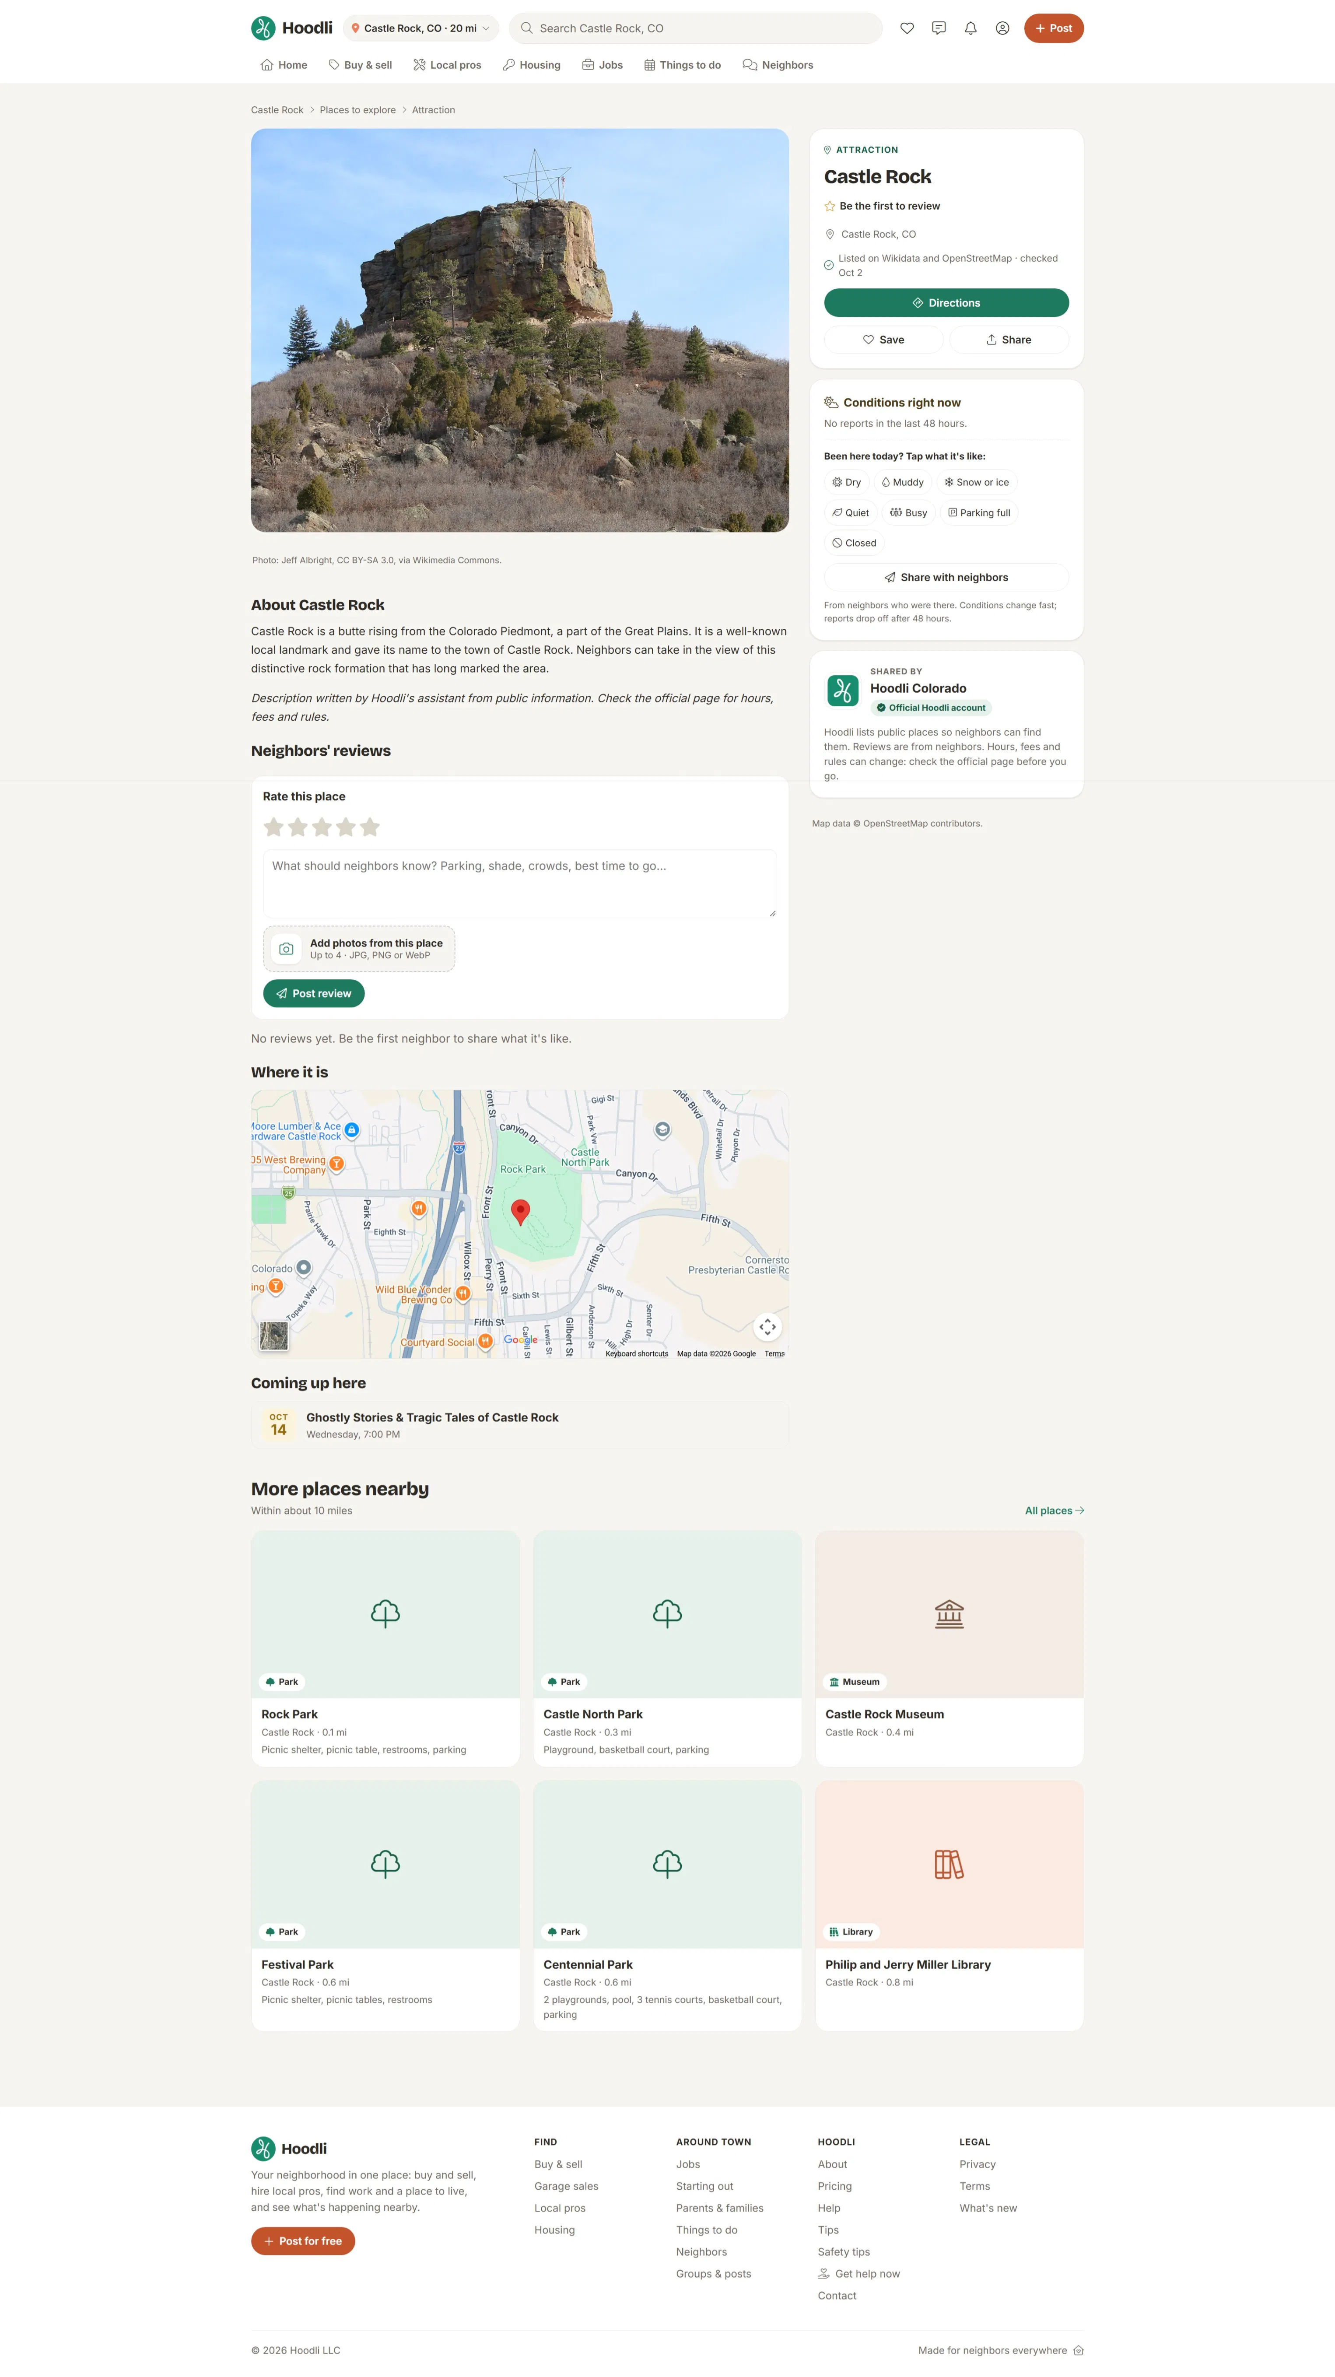Click the review text area

click(519, 884)
